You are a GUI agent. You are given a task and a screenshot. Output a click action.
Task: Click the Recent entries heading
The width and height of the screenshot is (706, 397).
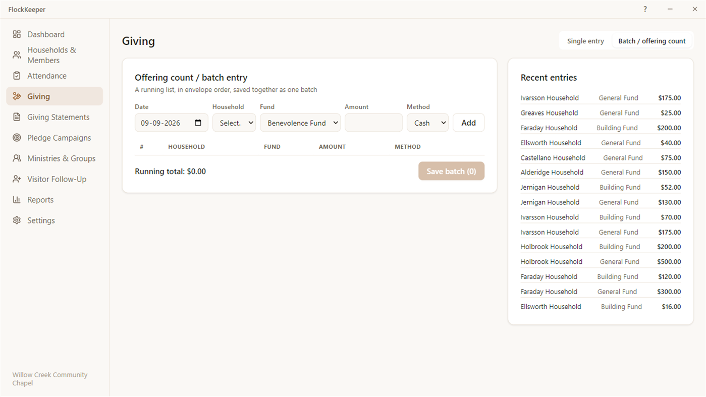[549, 78]
